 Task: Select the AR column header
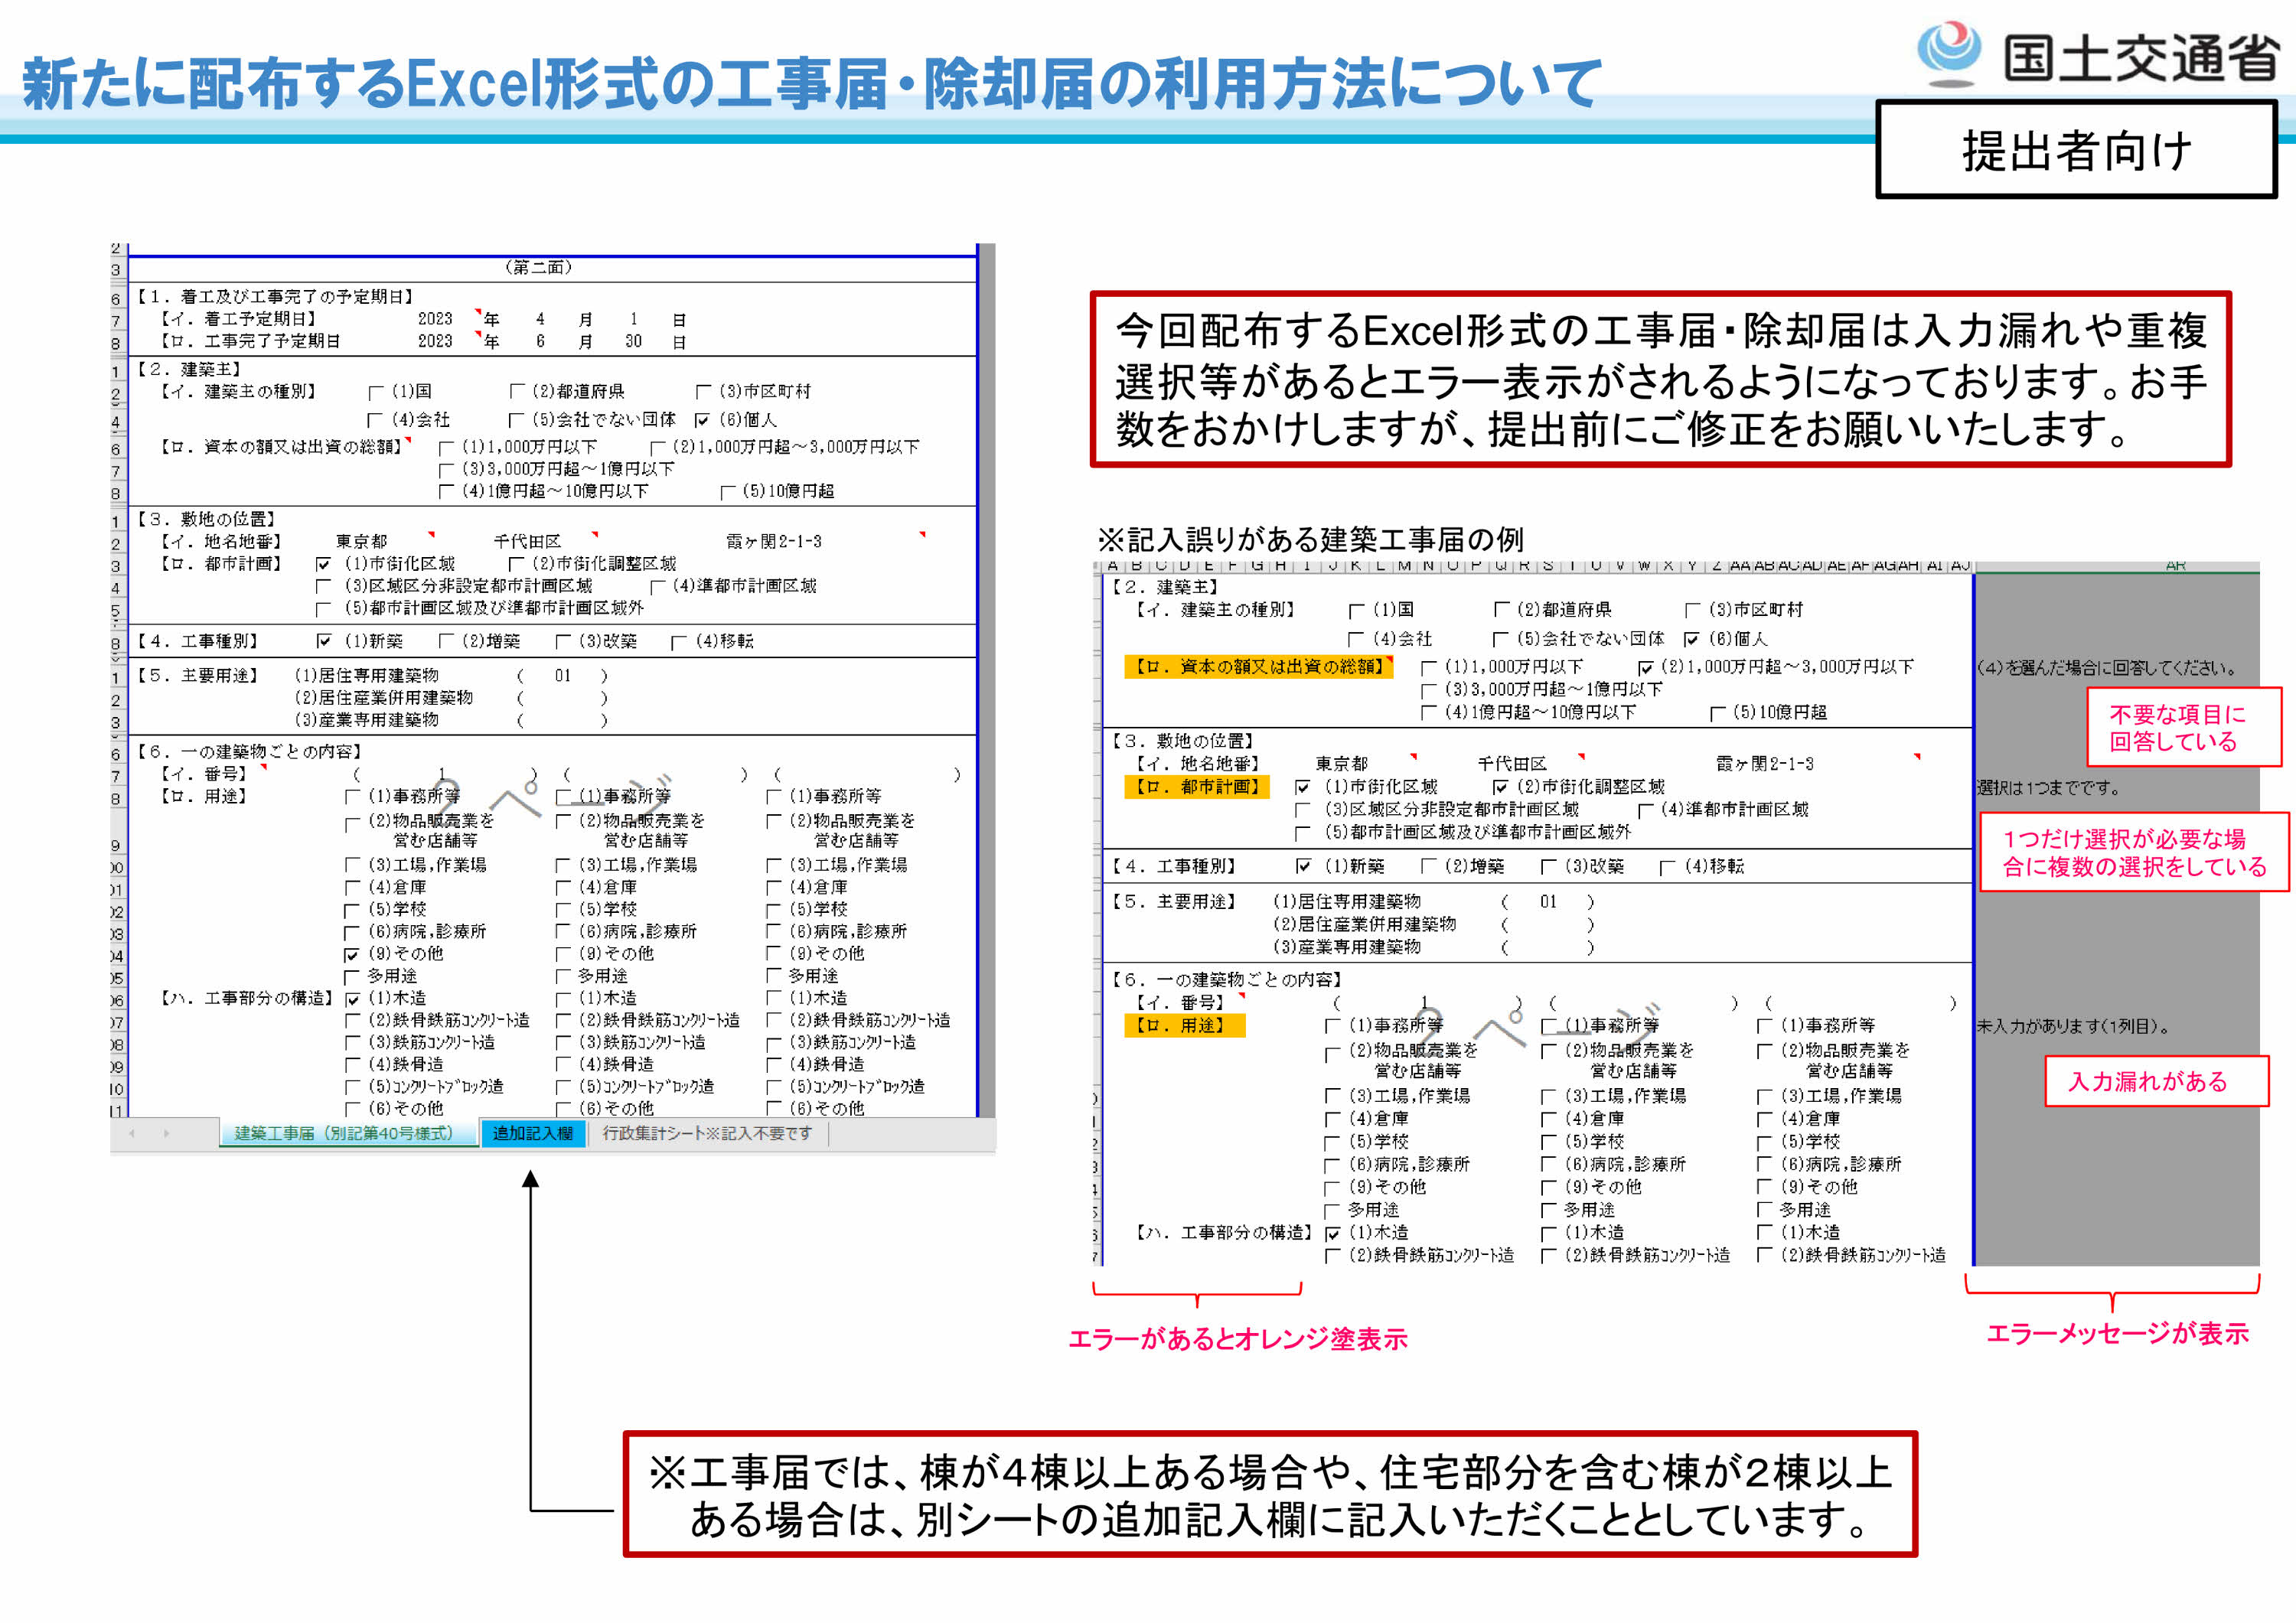(2174, 566)
